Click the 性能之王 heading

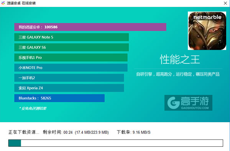click(x=180, y=60)
